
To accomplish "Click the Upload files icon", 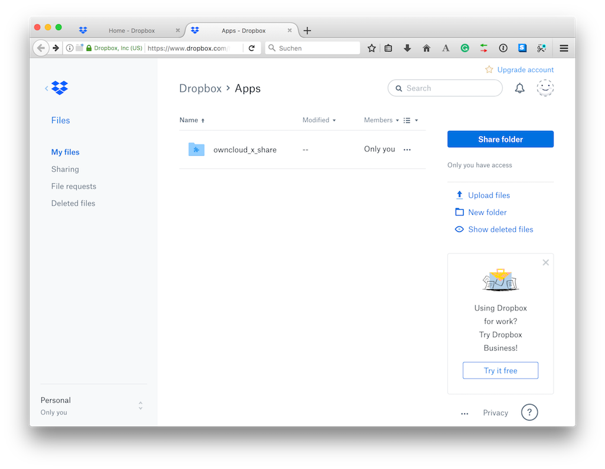I will pos(459,195).
